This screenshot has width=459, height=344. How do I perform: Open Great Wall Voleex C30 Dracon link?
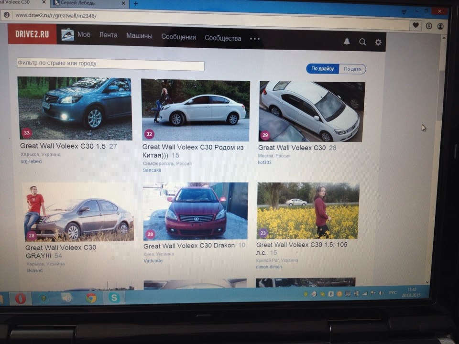click(x=189, y=246)
